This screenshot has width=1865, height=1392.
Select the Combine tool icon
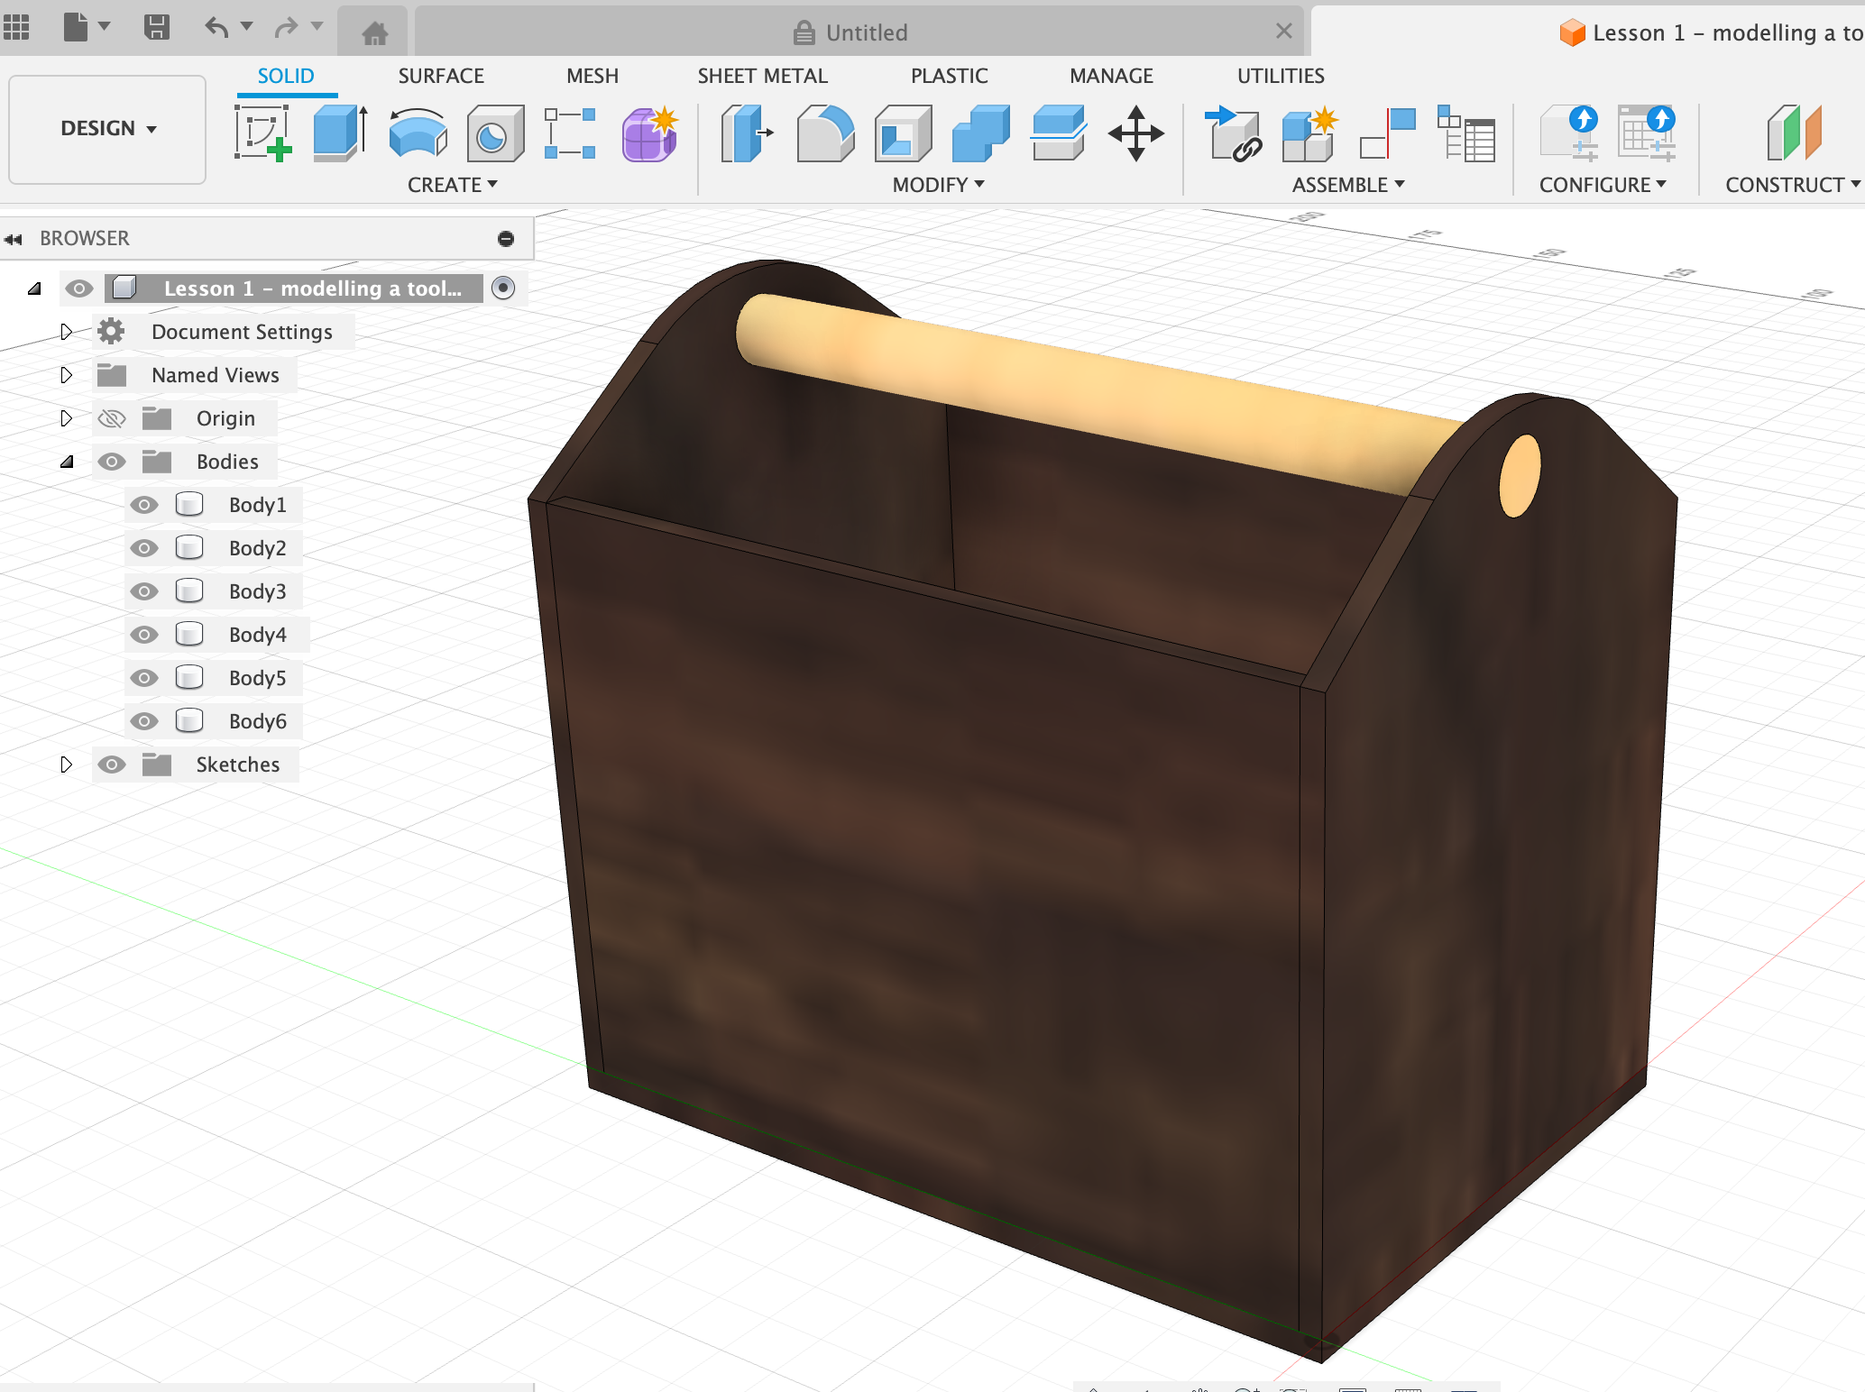pos(980,133)
